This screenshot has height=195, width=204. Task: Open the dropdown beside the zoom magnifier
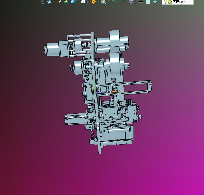(108, 2)
